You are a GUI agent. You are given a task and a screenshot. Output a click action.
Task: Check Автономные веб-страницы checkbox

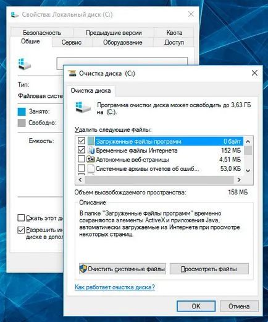coord(82,159)
